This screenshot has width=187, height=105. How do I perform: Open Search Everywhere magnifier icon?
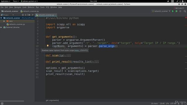185,11
